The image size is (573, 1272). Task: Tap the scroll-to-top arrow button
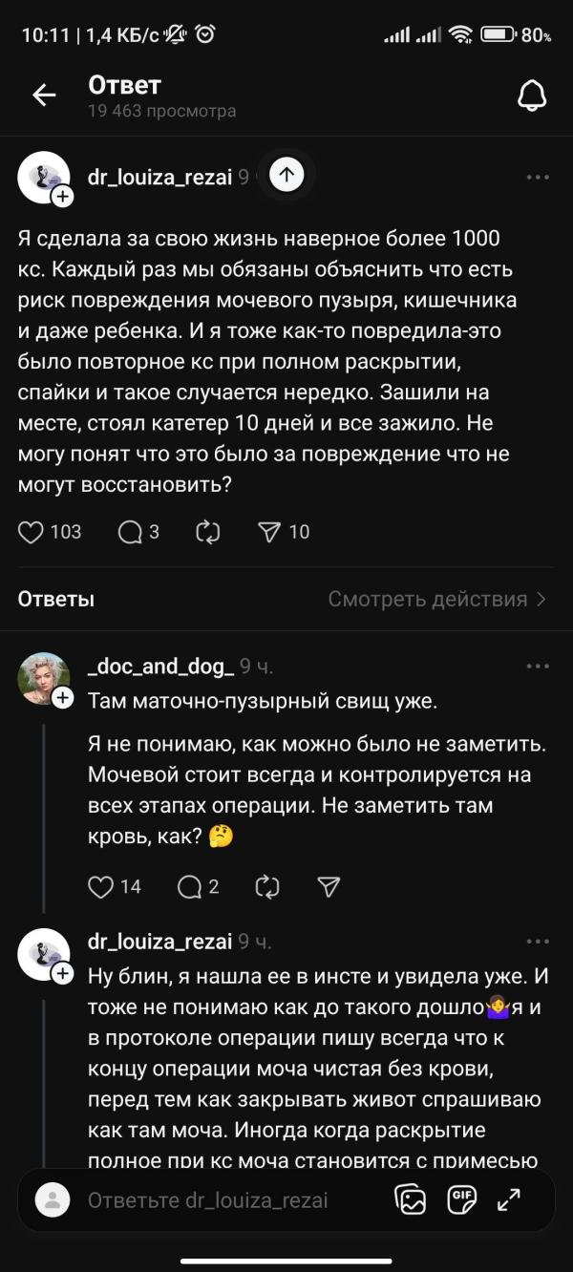point(287,174)
